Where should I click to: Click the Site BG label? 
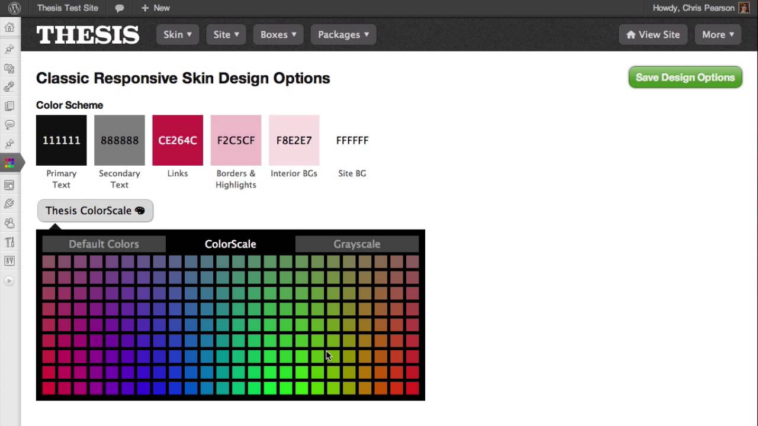point(352,173)
